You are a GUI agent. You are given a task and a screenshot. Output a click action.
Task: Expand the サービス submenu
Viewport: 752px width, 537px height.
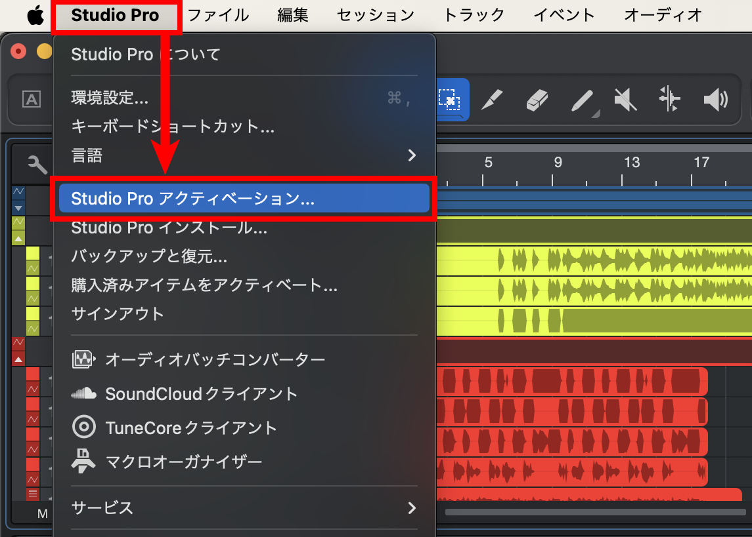(x=244, y=507)
